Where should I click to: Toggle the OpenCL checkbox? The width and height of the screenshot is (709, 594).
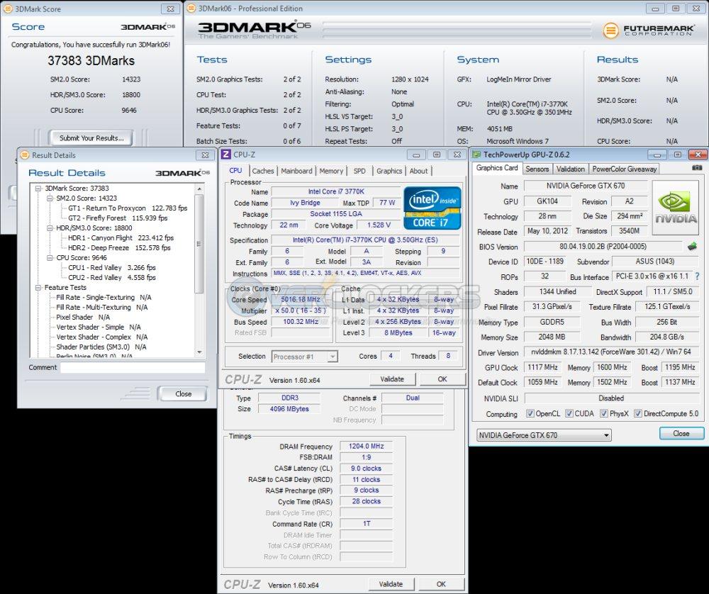530,413
